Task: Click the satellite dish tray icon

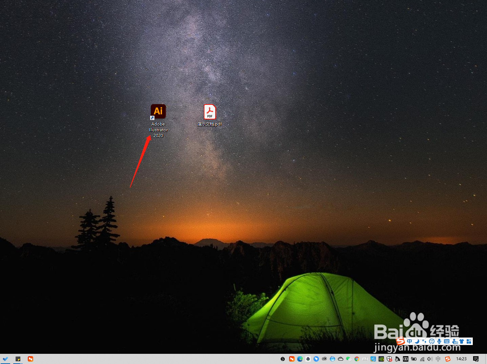Action: point(398,359)
